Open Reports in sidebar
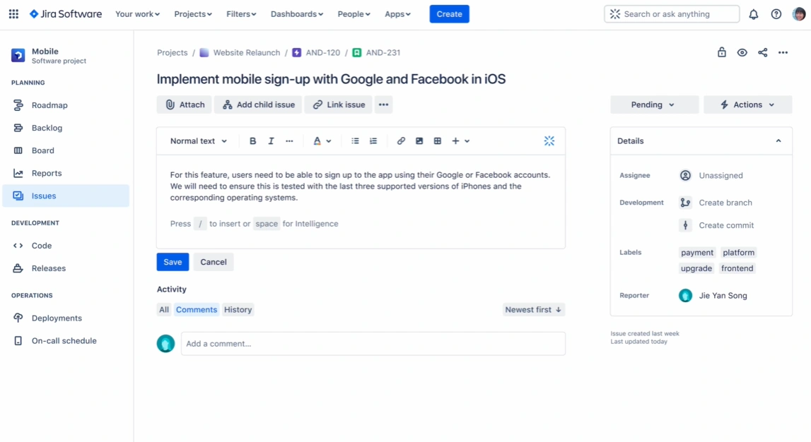The image size is (811, 442). [66, 174]
